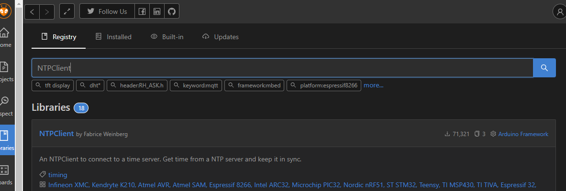This screenshot has height=191, width=566.
Task: Open the Intel ARC32 platform link
Action: tap(271, 185)
